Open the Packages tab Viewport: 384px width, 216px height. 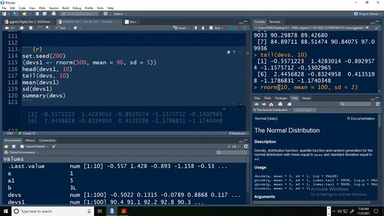click(x=281, y=98)
